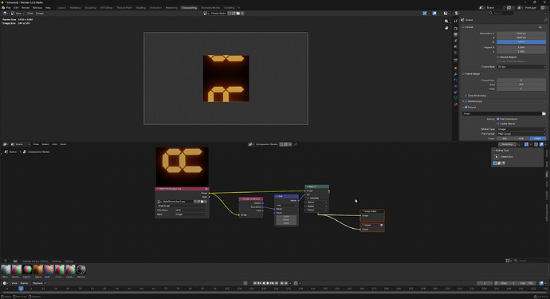550x299 pixels.
Task: Open the File menu
Action: [9, 8]
